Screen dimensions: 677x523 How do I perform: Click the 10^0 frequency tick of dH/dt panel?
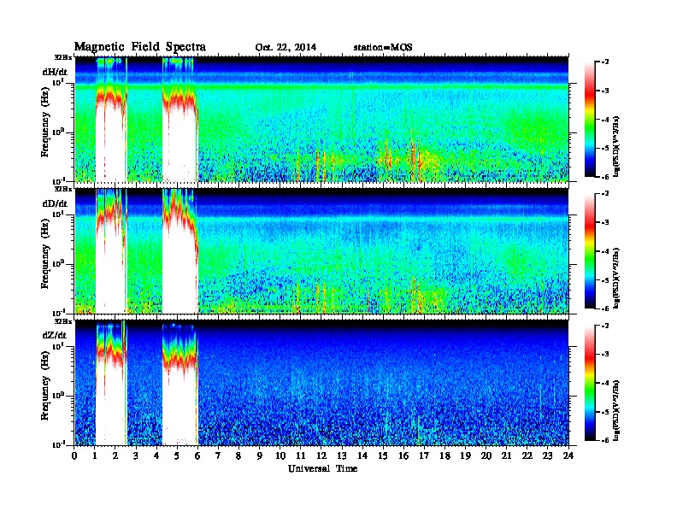[x=58, y=132]
